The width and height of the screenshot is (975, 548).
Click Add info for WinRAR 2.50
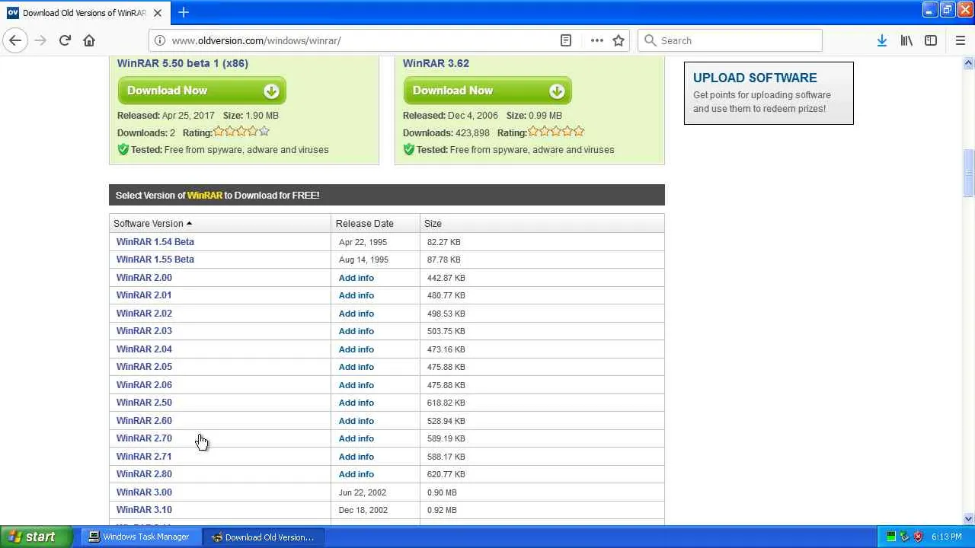tap(356, 403)
